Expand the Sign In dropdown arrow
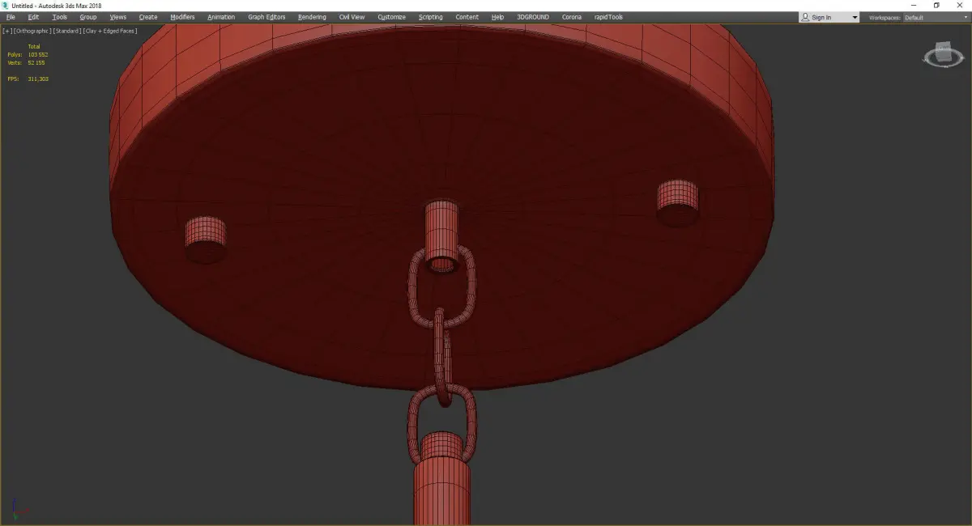Image resolution: width=972 pixels, height=526 pixels. (x=855, y=17)
